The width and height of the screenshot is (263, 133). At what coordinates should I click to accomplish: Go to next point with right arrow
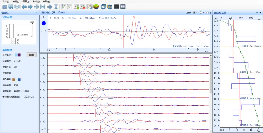click(30, 7)
